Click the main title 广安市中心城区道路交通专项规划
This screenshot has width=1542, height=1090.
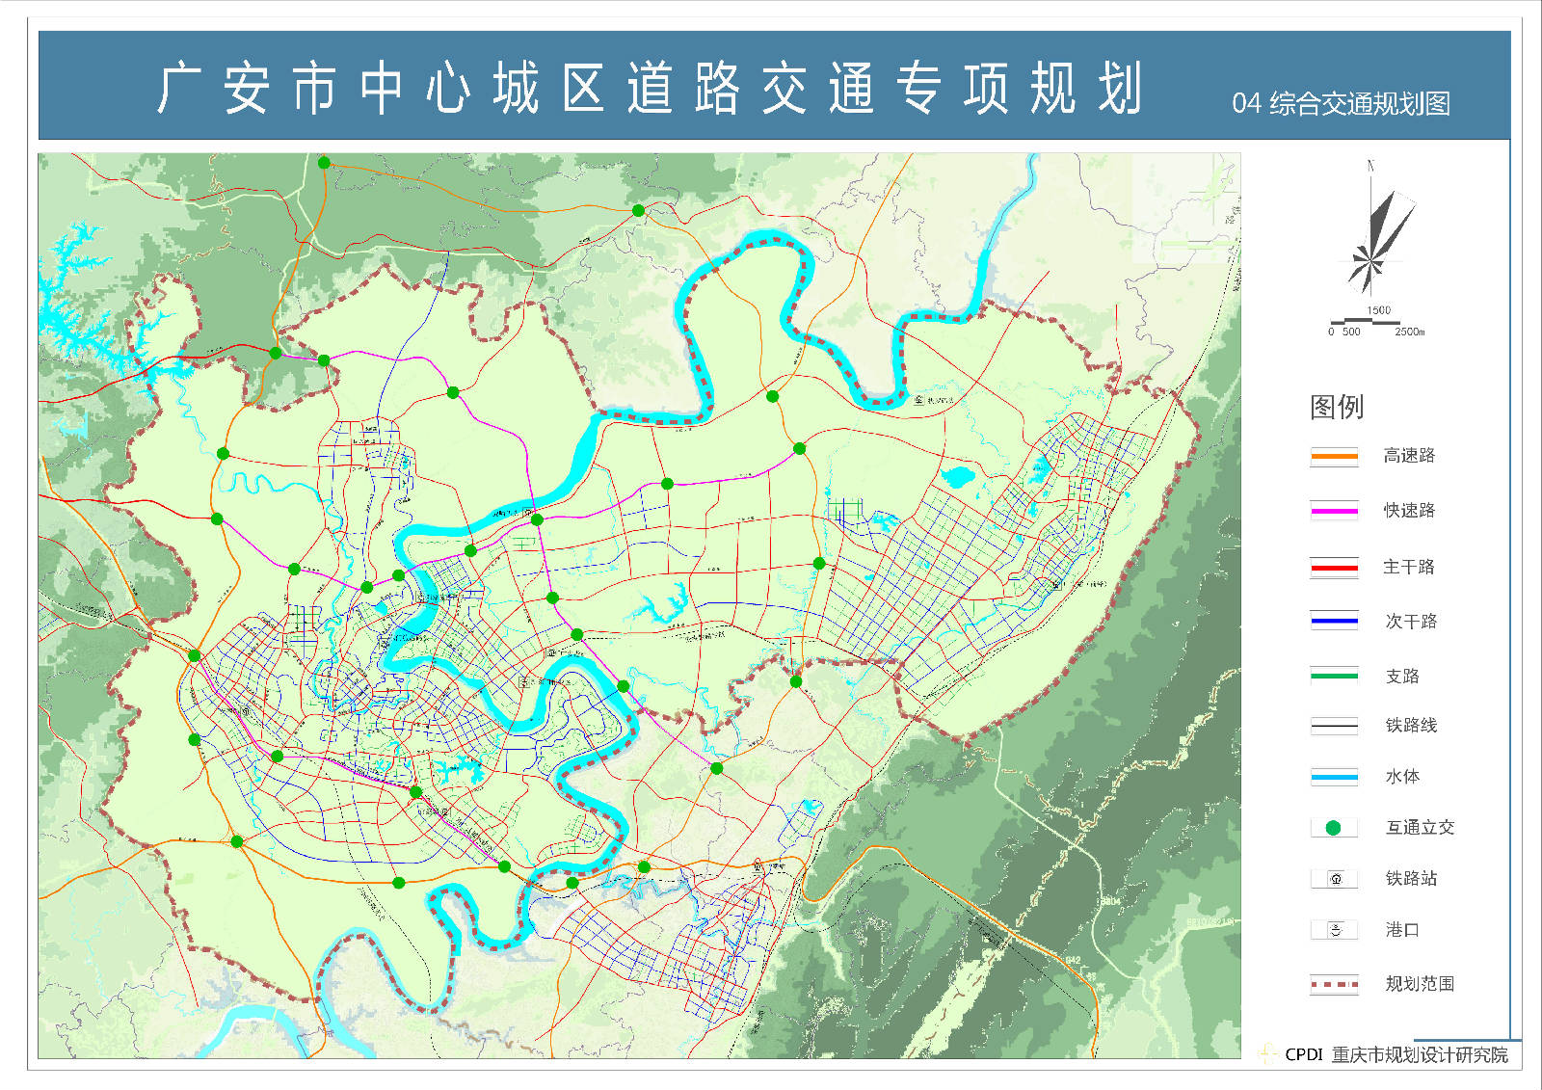651,89
